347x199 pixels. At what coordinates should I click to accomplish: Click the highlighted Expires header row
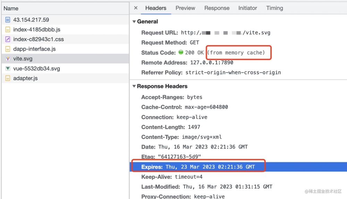click(x=238, y=167)
